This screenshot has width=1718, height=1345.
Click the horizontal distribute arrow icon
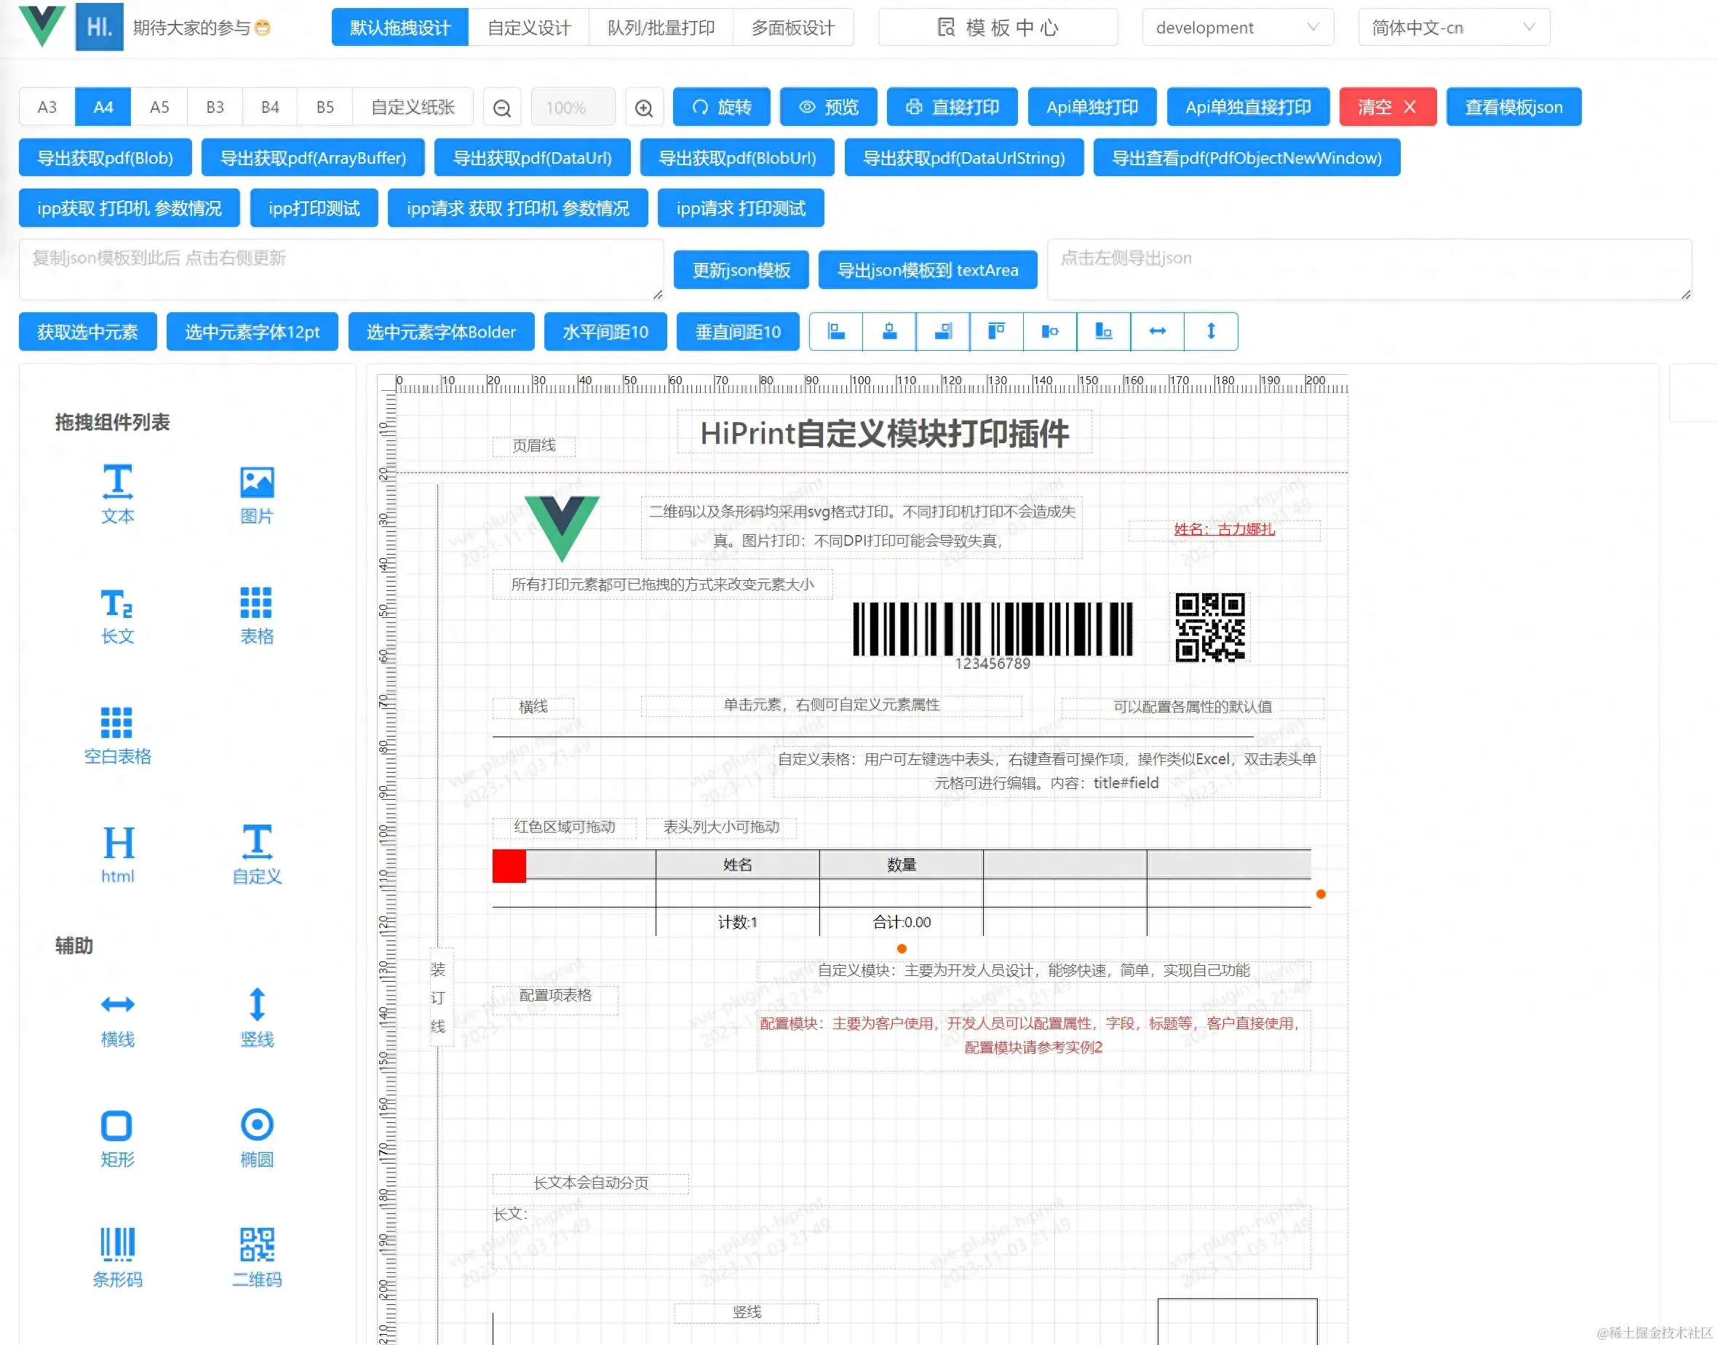(x=1158, y=332)
